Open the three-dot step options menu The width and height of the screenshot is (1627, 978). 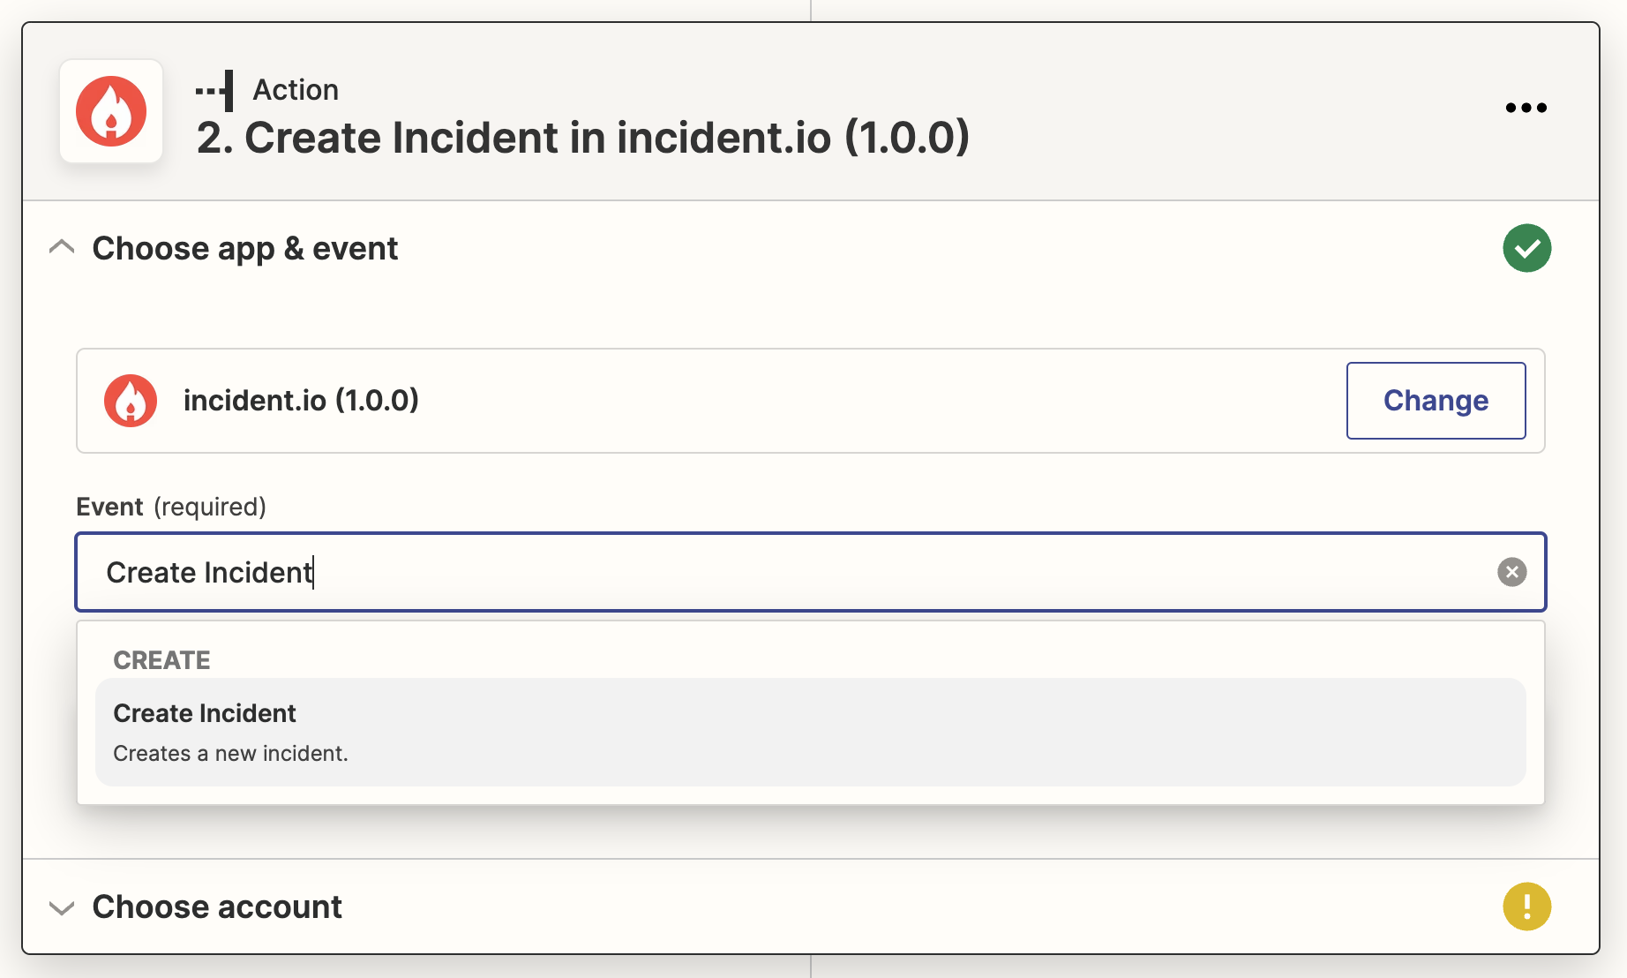click(1526, 108)
